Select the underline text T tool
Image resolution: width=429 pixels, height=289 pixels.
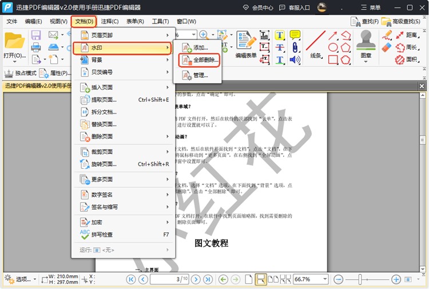pyautogui.click(x=279, y=60)
